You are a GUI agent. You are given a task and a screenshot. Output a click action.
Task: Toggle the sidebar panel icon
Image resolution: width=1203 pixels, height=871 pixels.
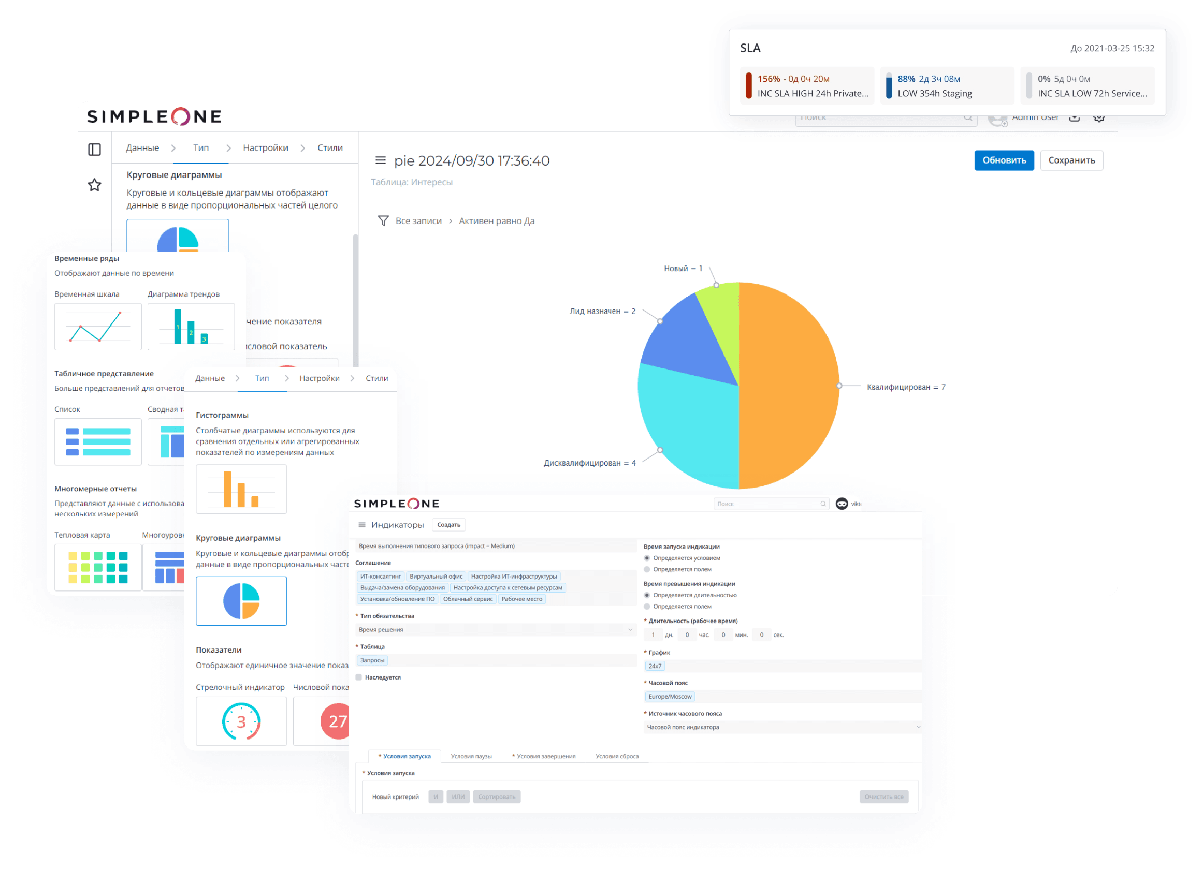(94, 150)
